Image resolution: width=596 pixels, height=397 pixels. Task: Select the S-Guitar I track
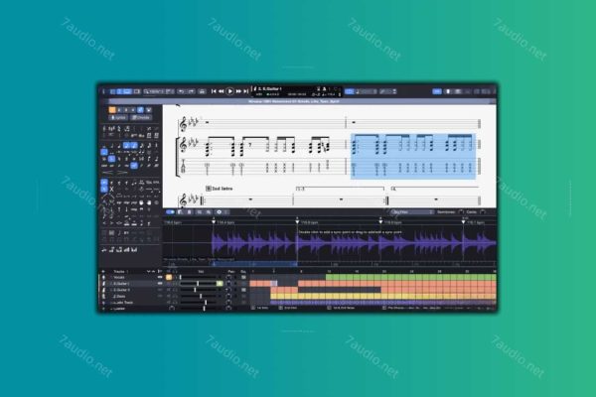[121, 284]
